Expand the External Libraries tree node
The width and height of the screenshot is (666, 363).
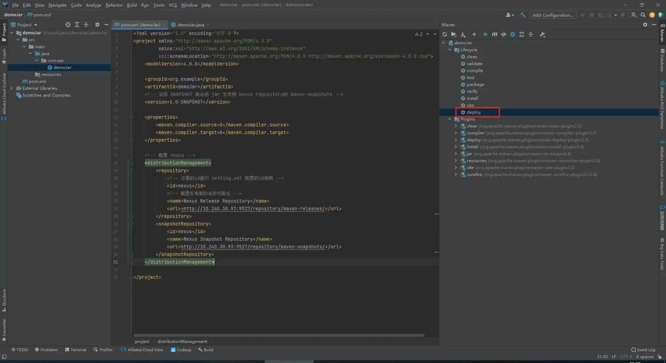tap(12, 88)
